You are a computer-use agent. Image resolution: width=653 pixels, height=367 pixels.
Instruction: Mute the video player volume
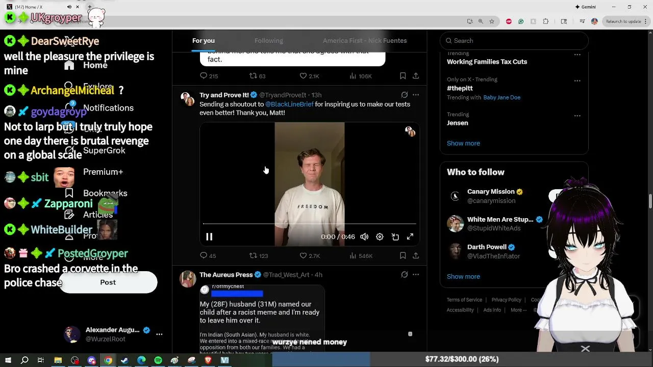(x=364, y=237)
